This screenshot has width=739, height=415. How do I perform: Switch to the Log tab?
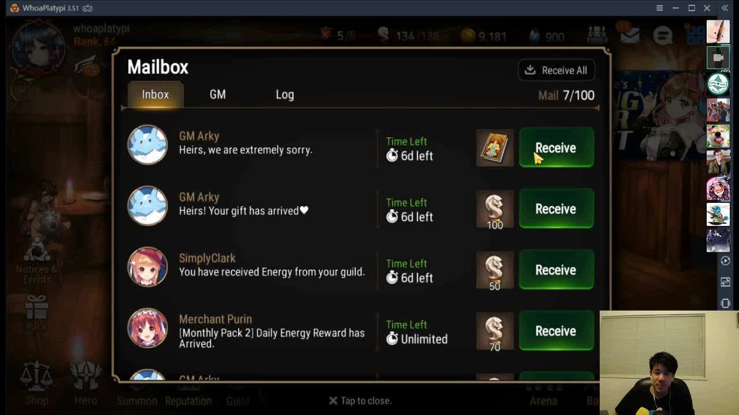pos(285,95)
